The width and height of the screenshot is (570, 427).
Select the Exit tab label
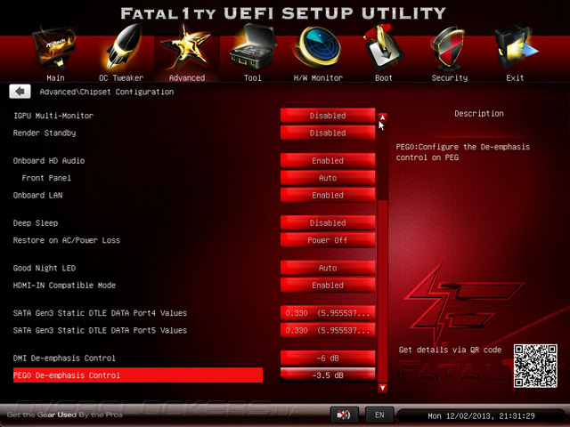coord(515,77)
